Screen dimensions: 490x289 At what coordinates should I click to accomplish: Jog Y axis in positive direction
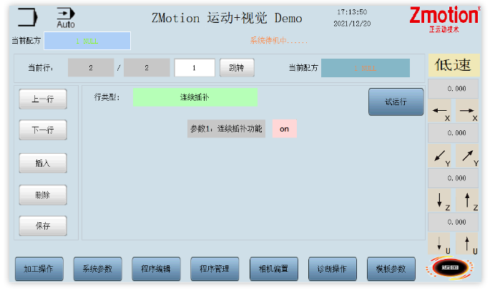(x=467, y=156)
